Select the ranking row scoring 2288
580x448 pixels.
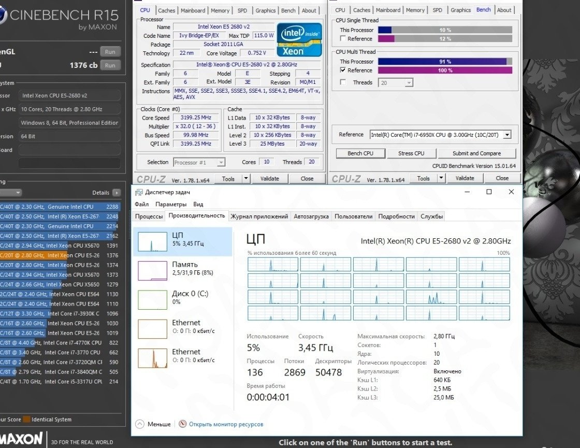click(60, 207)
